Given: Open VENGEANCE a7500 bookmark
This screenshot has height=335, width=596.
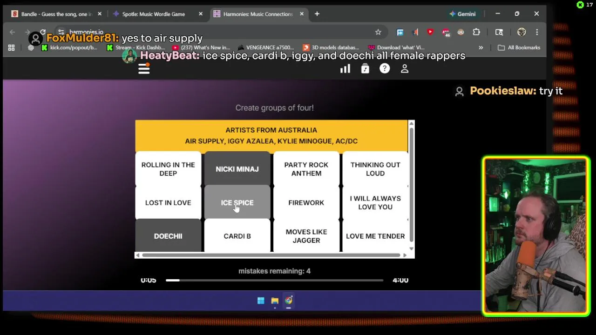Looking at the screenshot, I should [x=266, y=47].
